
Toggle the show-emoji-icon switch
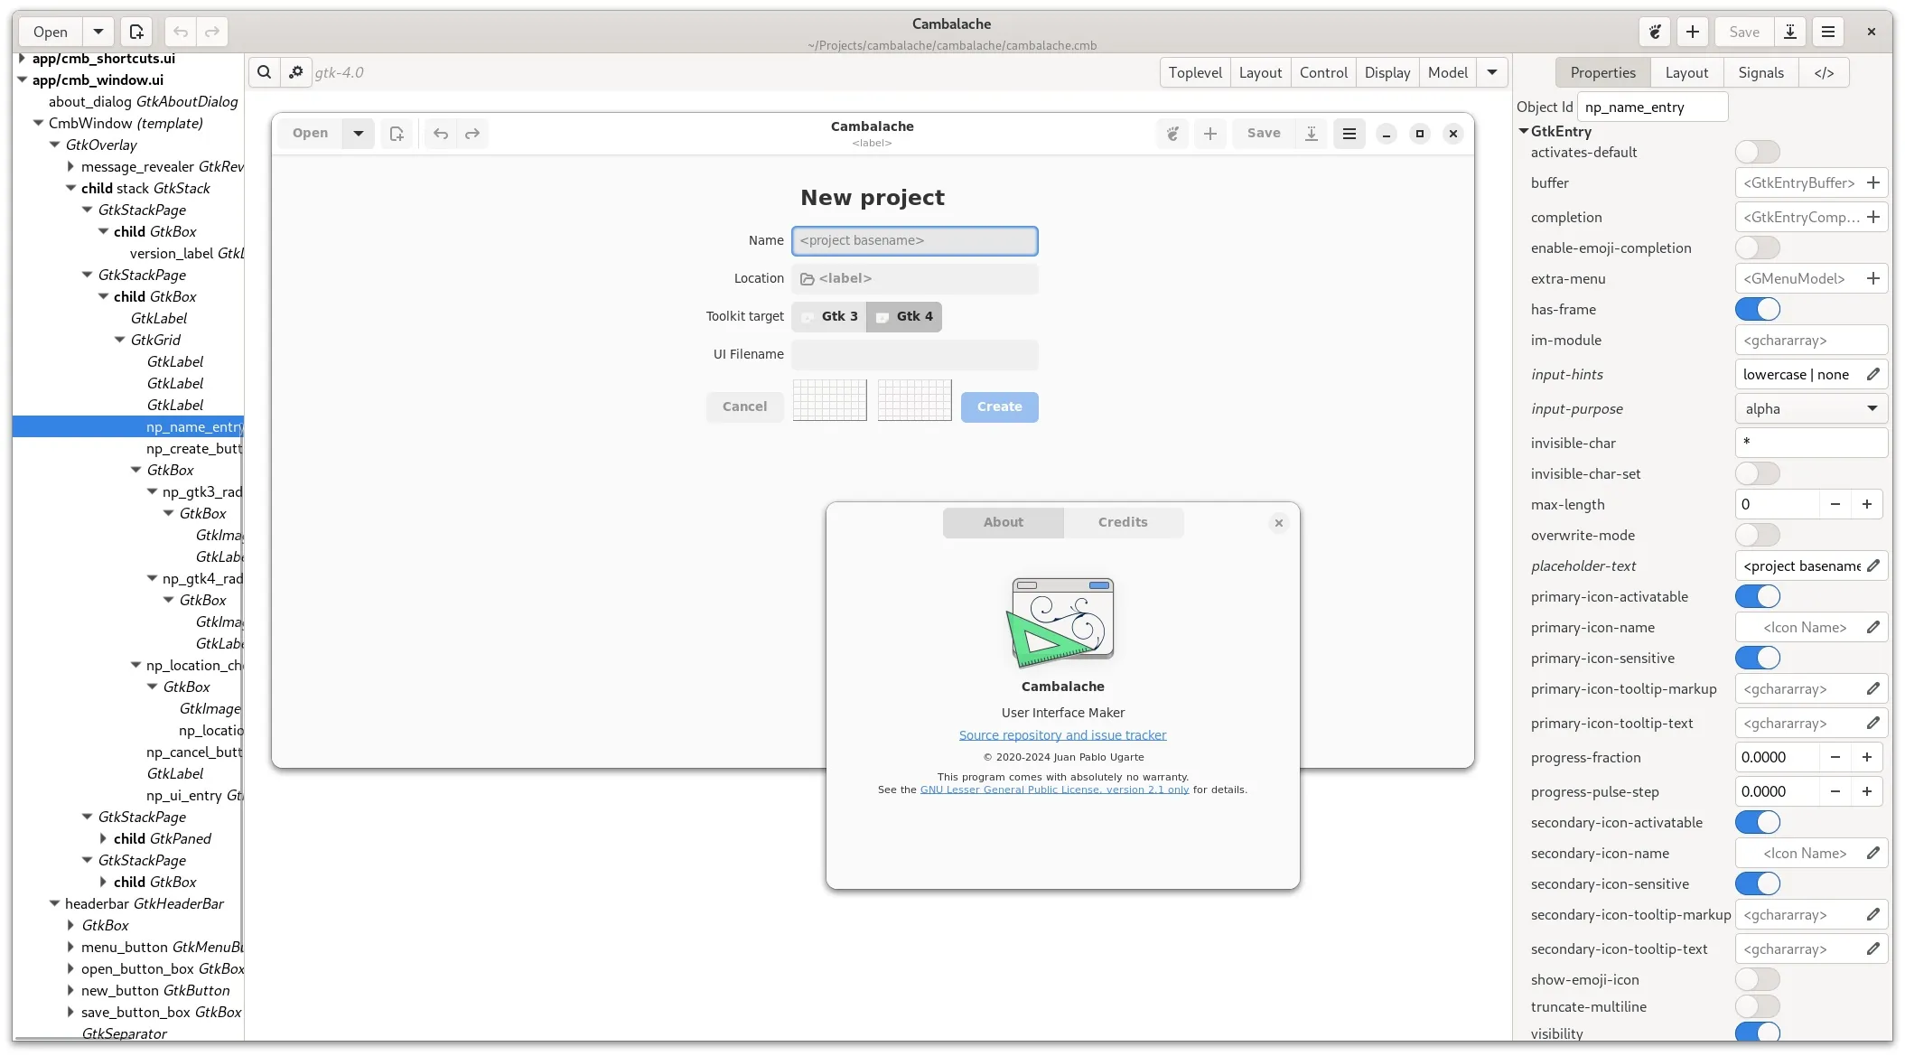coord(1757,979)
